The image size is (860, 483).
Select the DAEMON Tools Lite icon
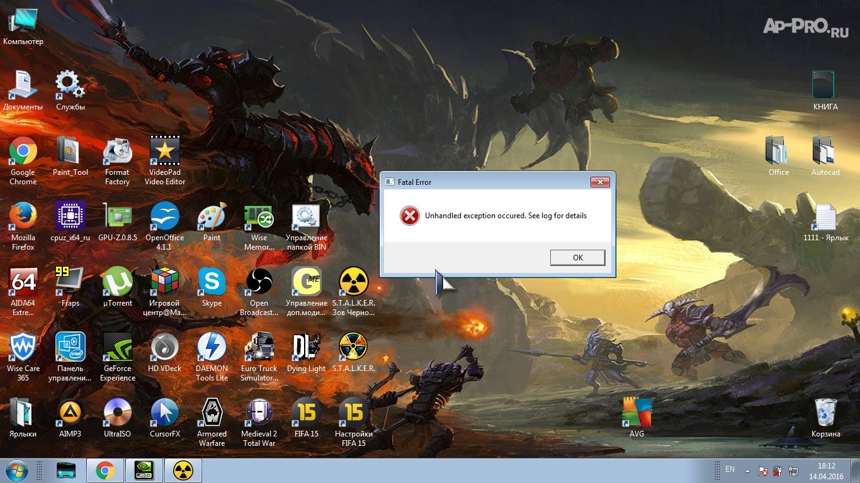[x=212, y=358]
